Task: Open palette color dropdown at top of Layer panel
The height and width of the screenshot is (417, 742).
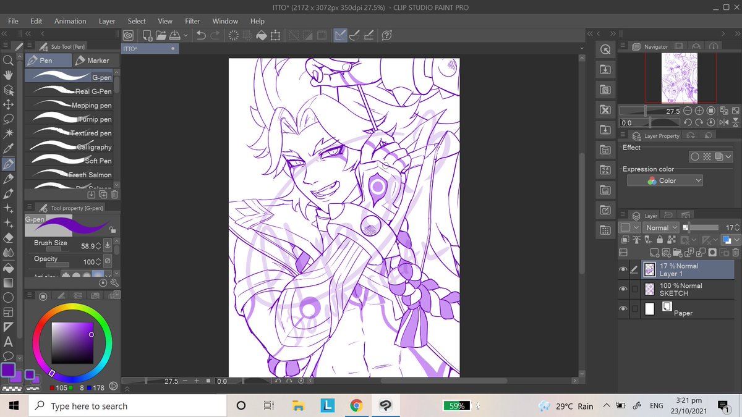Action: 629,227
